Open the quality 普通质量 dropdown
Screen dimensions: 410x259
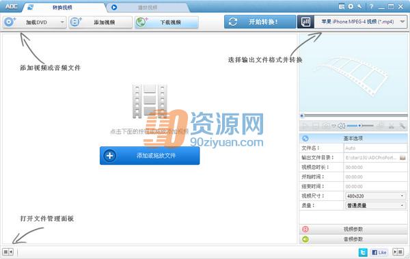tap(375, 206)
